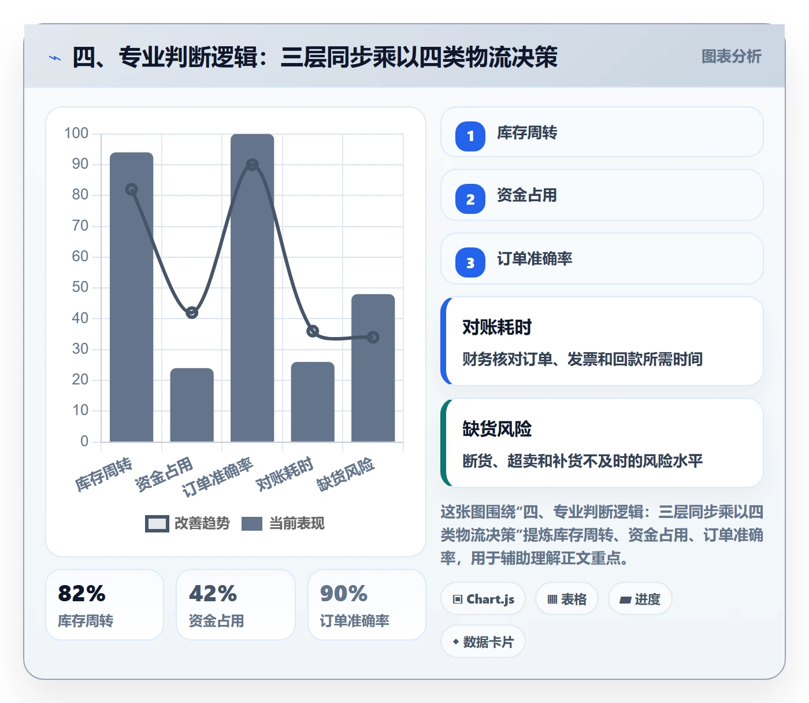Click the 对账耗时 x-axis label
Screen dimensions: 809x703
pos(284,474)
